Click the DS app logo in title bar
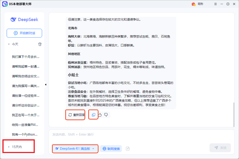Viewport: 239px width, 159px height. click(x=5, y=4)
